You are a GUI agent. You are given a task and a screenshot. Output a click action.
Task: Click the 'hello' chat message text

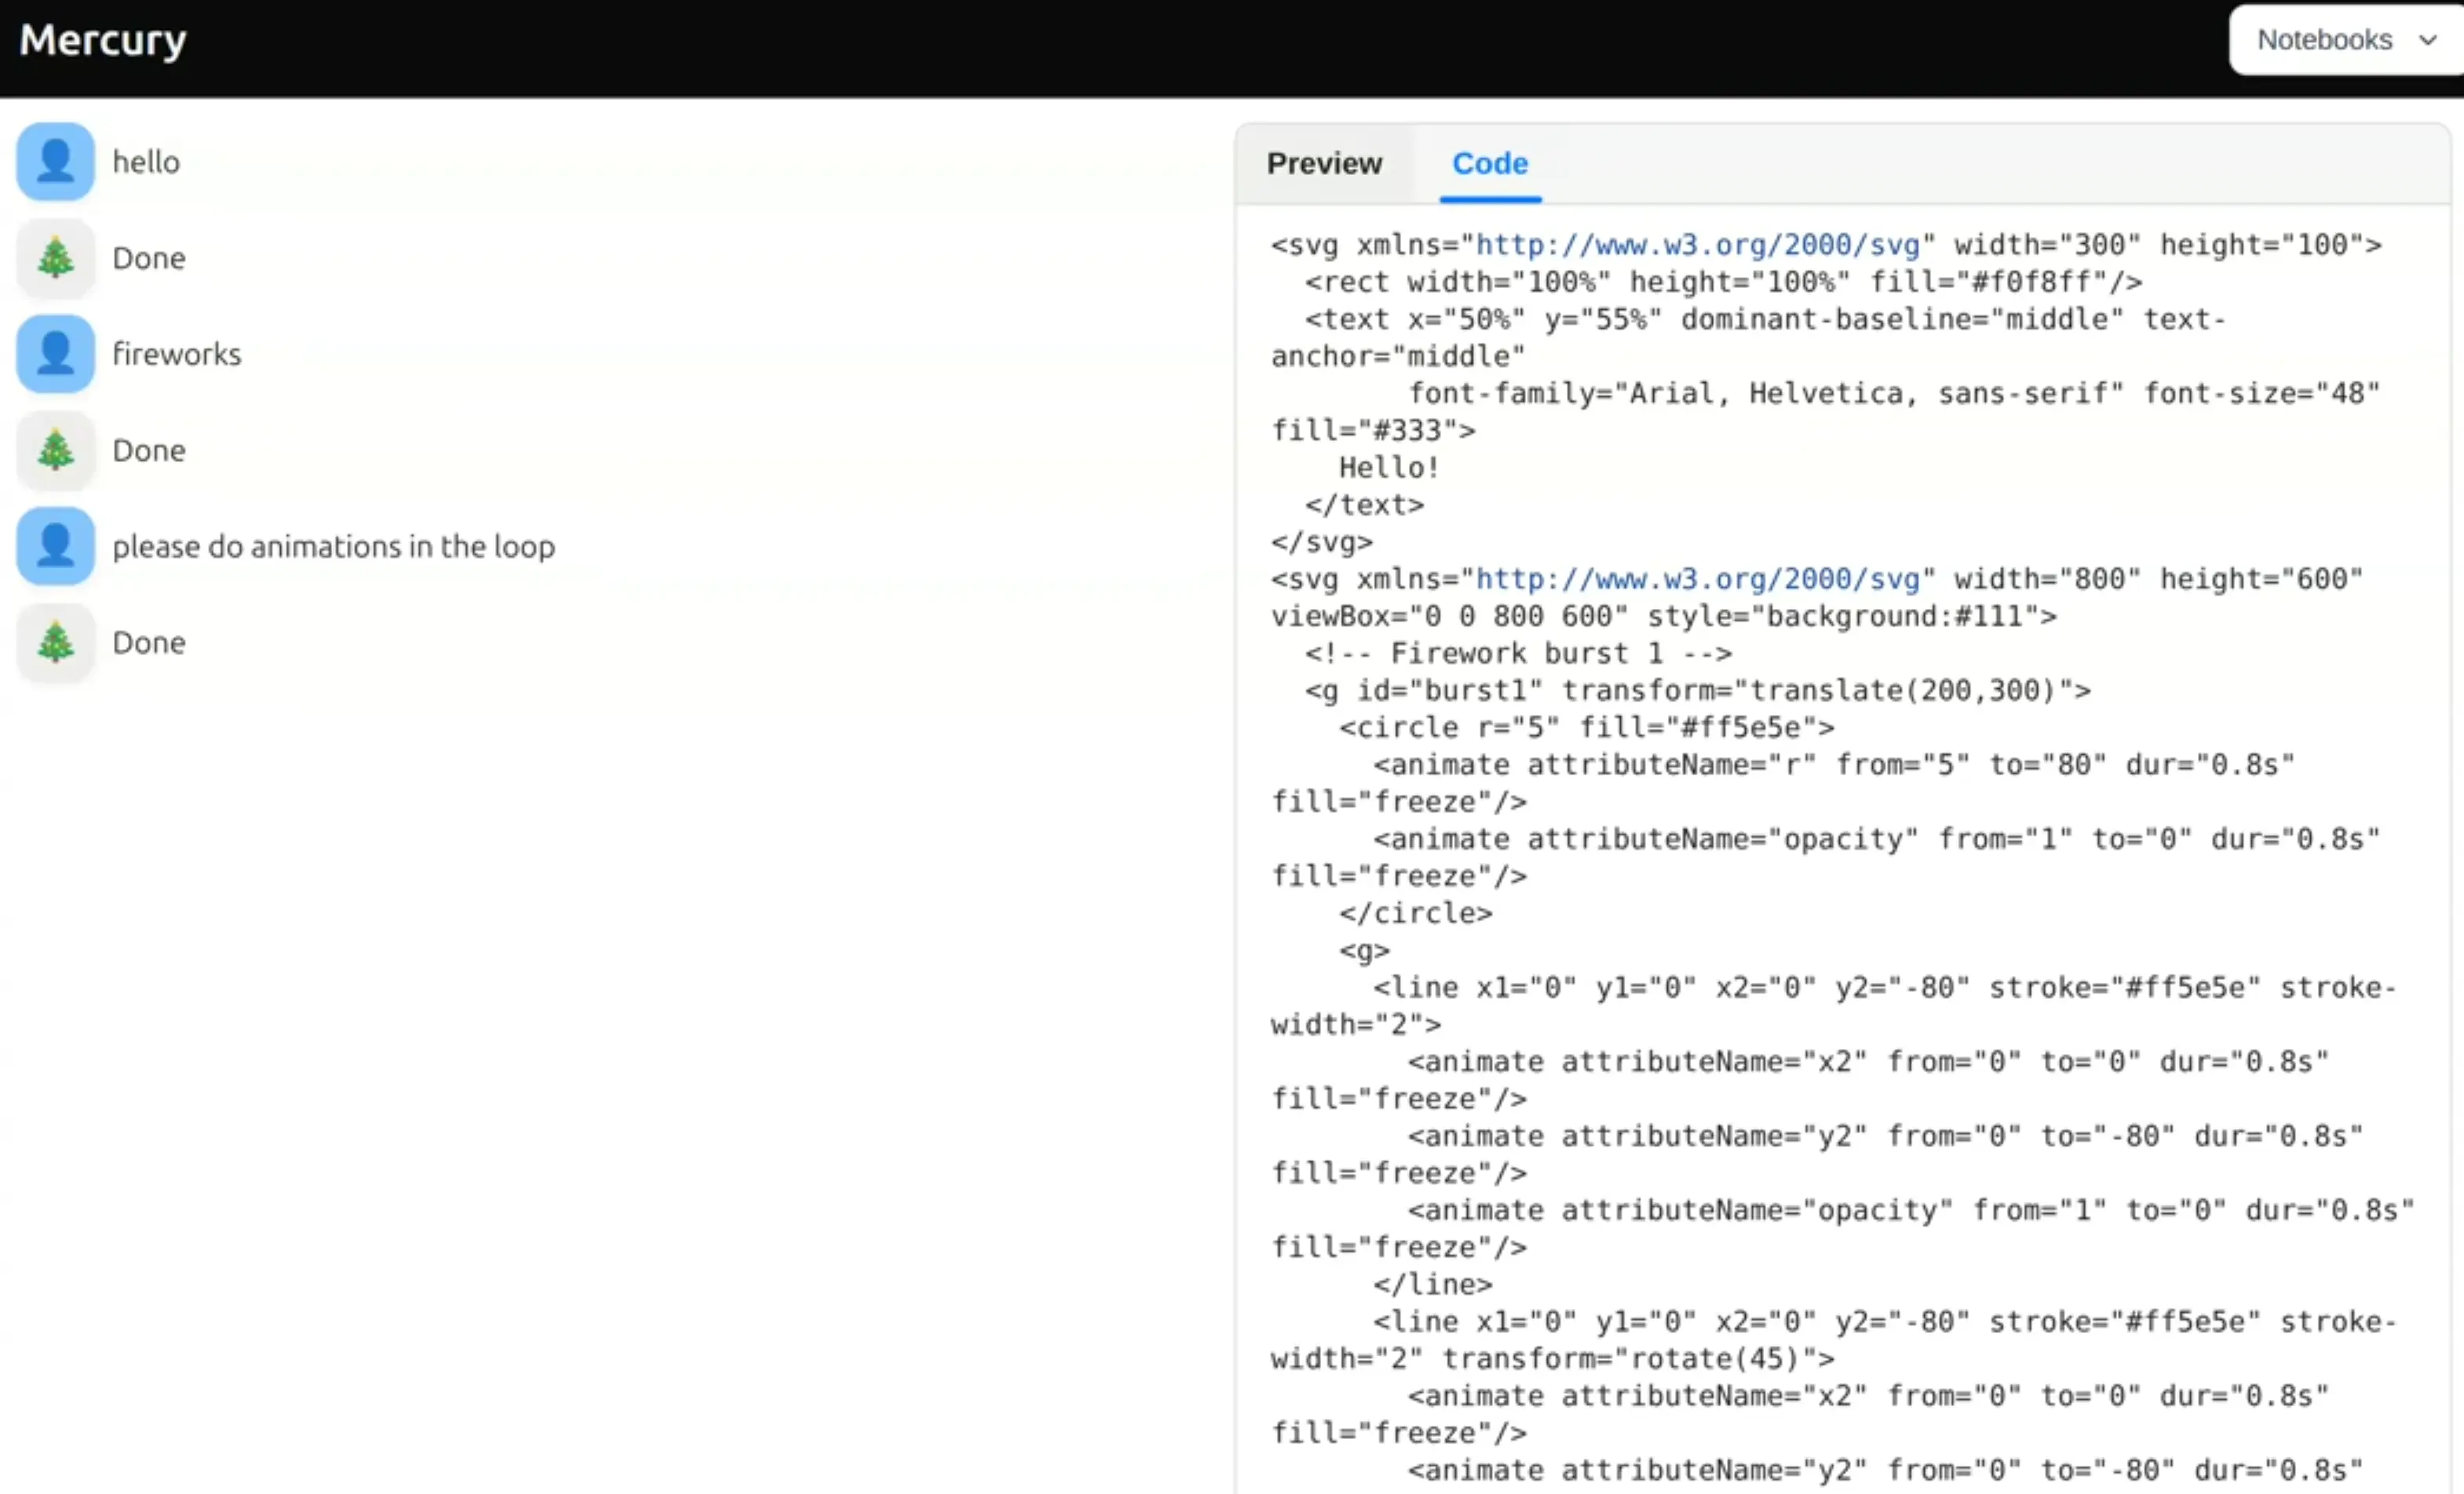(x=146, y=162)
